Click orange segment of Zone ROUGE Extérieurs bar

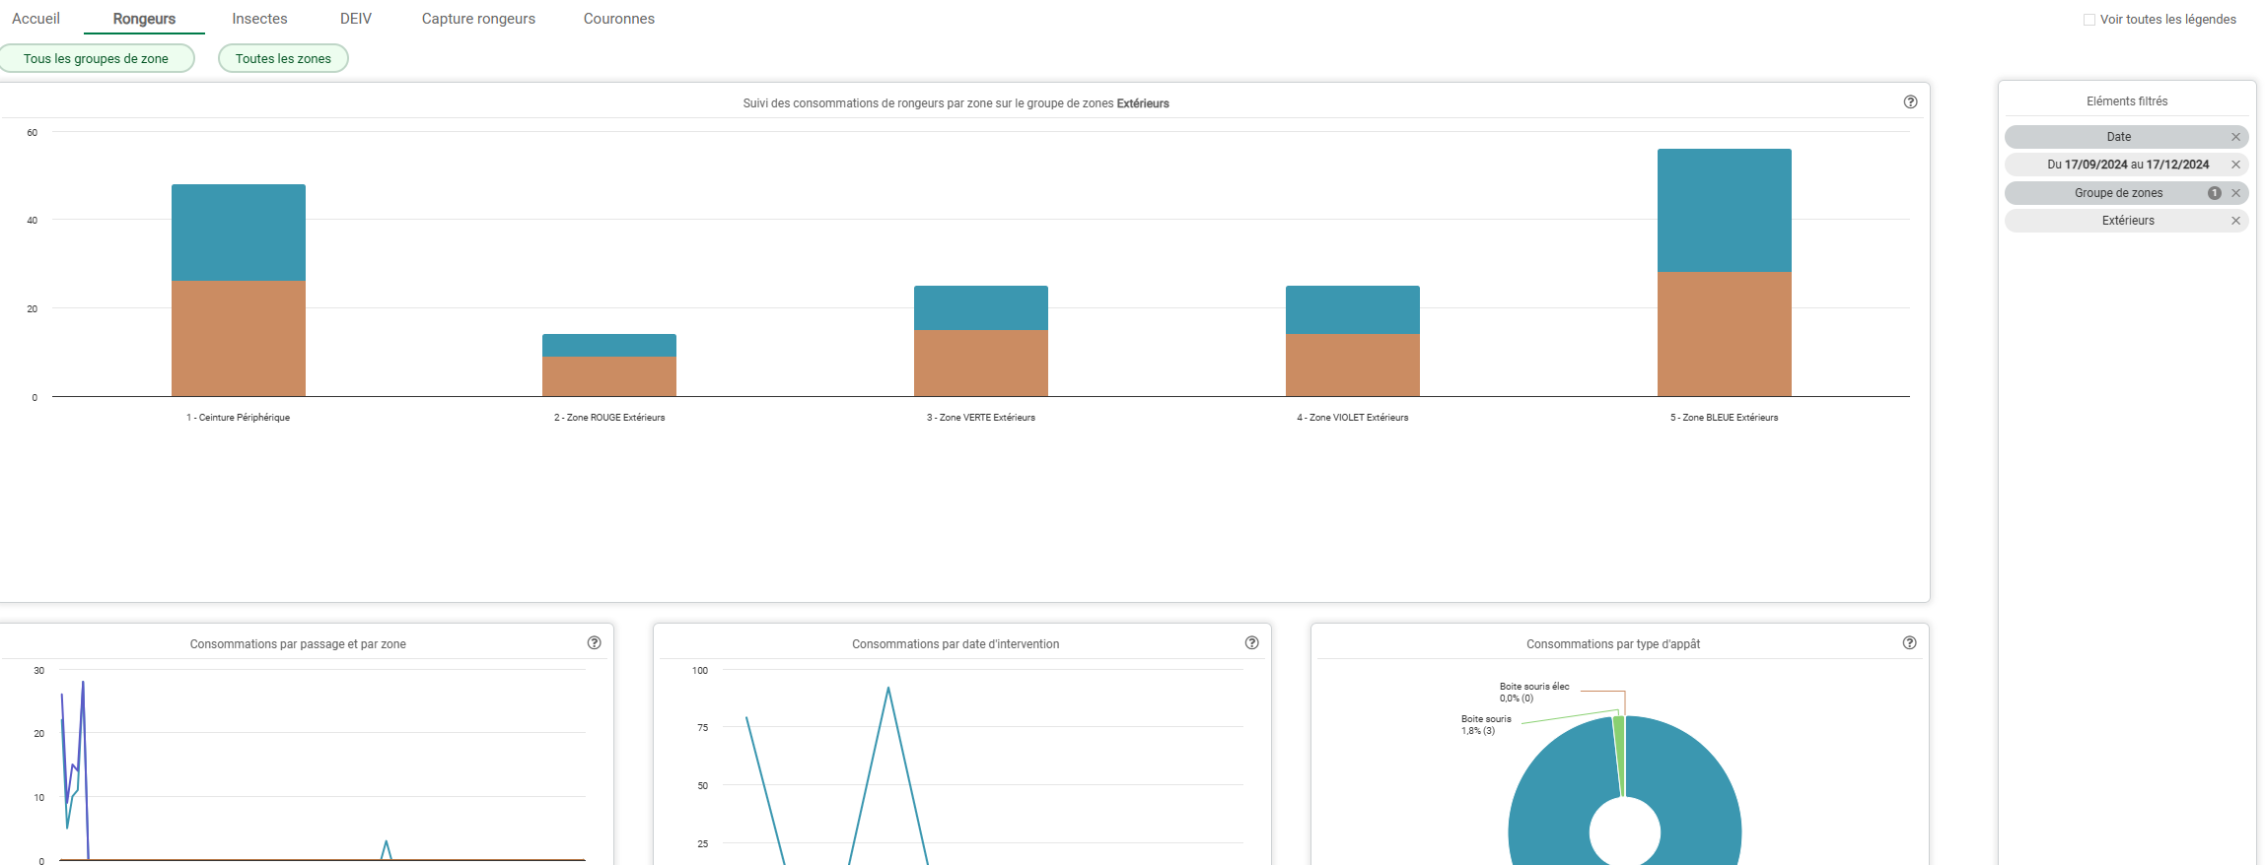(609, 376)
